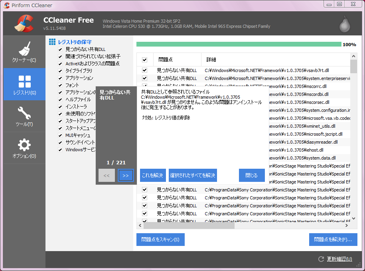Click the vertical scrollbar up arrow
Image resolution: width=365 pixels, height=271 pixels.
(x=353, y=56)
